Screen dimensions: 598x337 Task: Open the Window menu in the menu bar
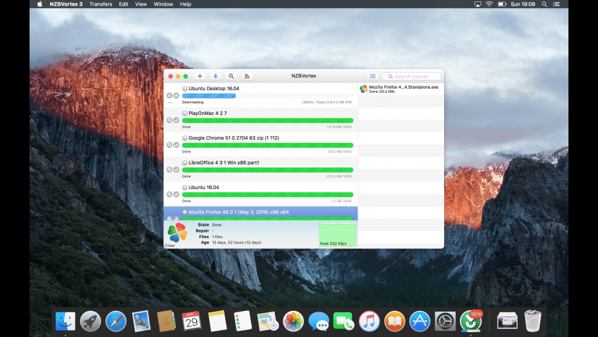pyautogui.click(x=163, y=4)
